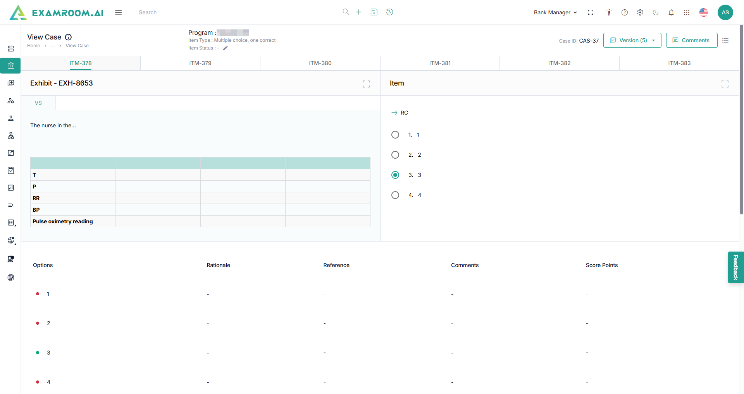Switch to the ITM-380 tab
744x394 pixels.
click(320, 63)
